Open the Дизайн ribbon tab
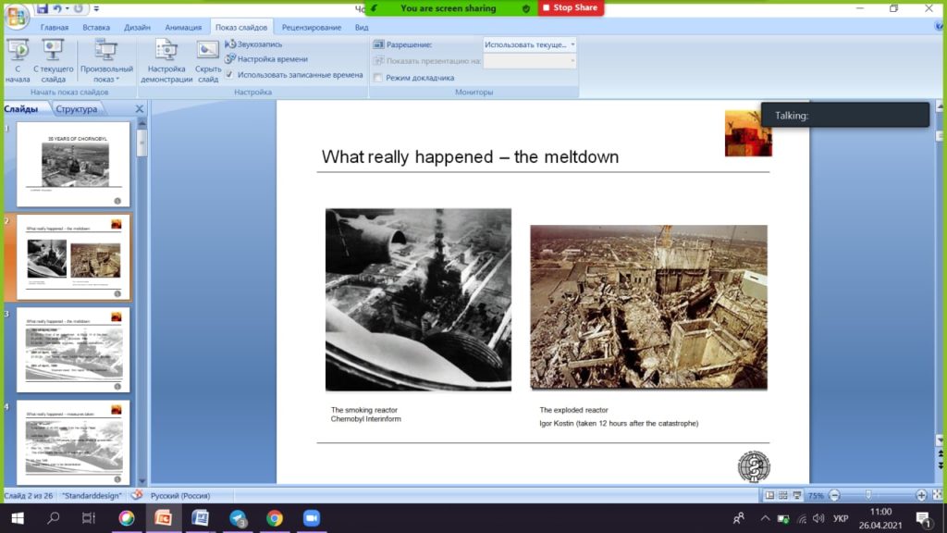This screenshot has width=947, height=533. 137,27
